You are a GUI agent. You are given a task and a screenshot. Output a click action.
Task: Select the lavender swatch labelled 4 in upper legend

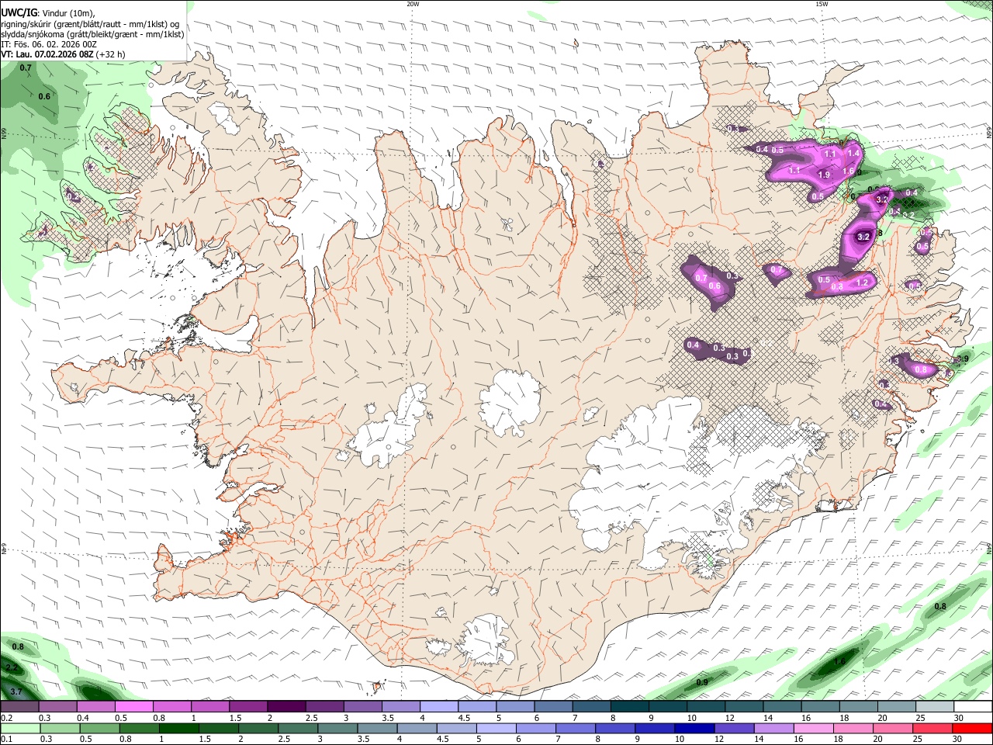[x=439, y=707]
